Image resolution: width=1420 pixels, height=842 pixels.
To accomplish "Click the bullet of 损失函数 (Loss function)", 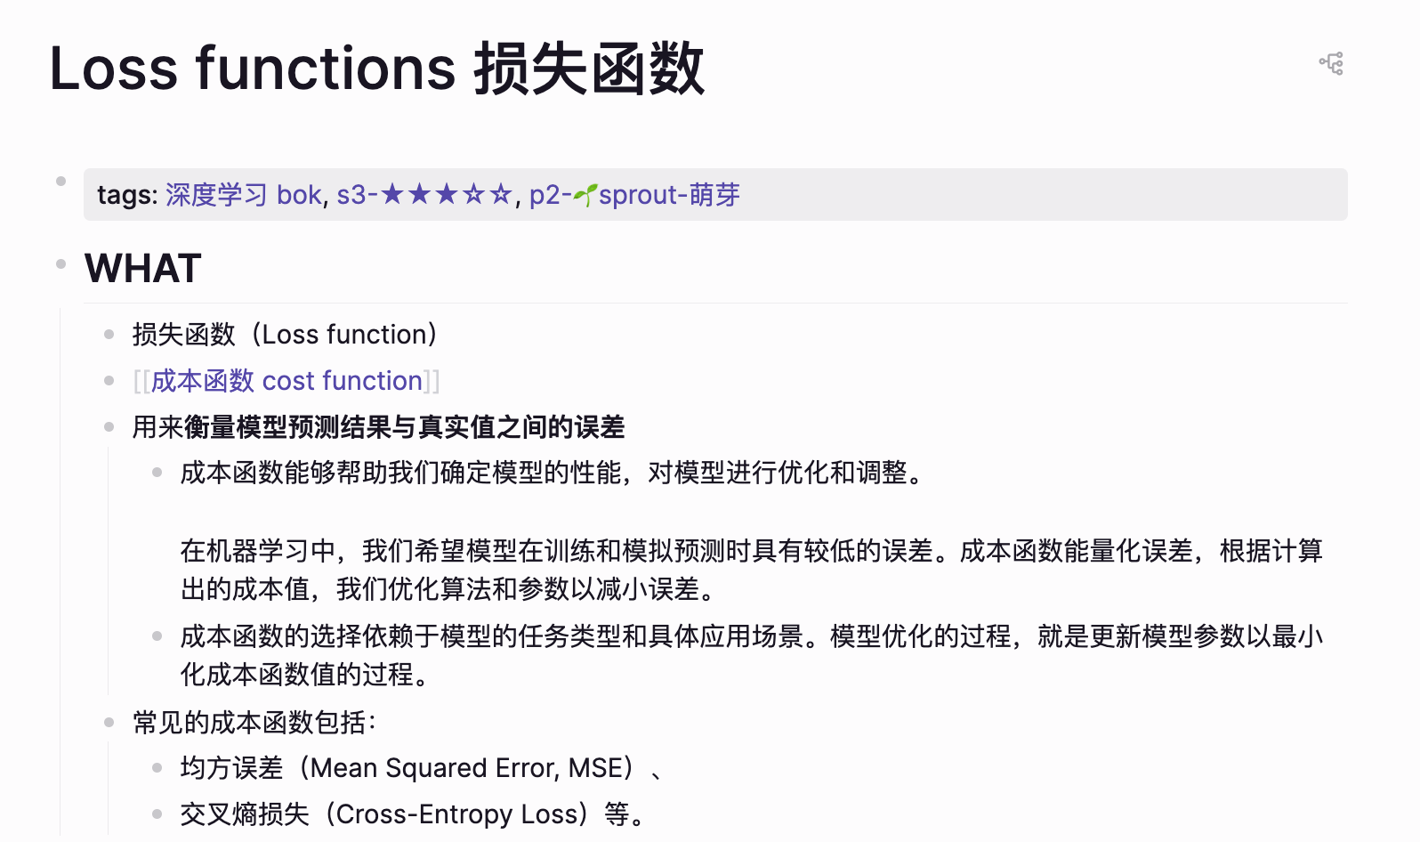I will [109, 335].
